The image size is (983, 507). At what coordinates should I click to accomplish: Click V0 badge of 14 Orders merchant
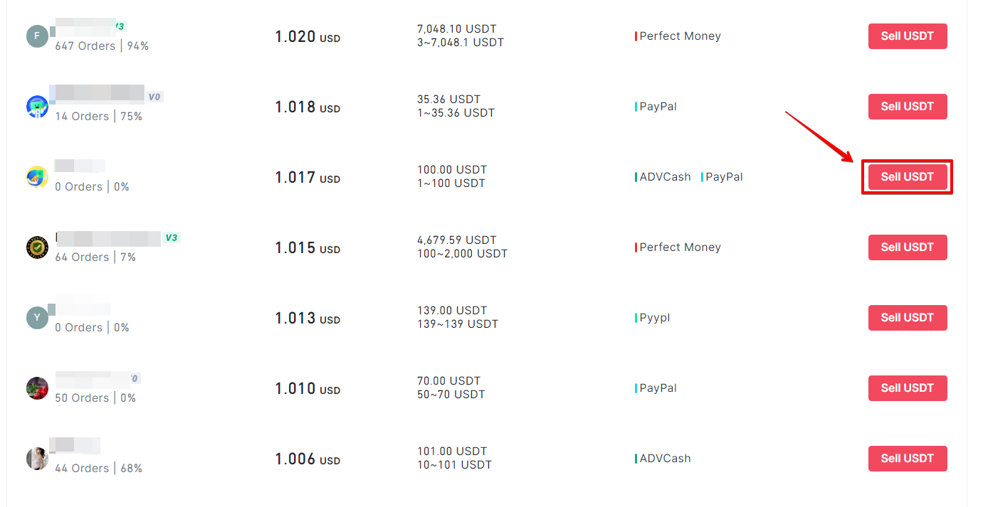coord(154,97)
